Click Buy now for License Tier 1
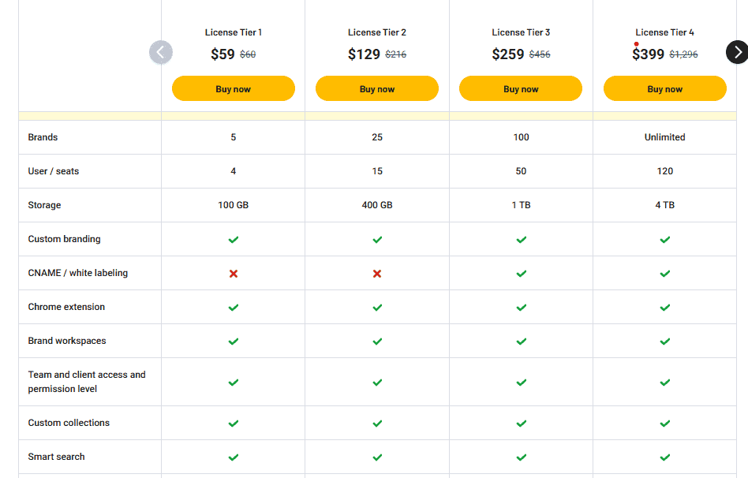This screenshot has height=478, width=748. click(233, 88)
